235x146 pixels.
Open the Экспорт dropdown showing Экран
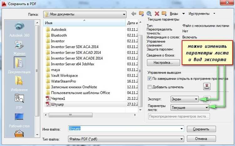click(x=185, y=99)
